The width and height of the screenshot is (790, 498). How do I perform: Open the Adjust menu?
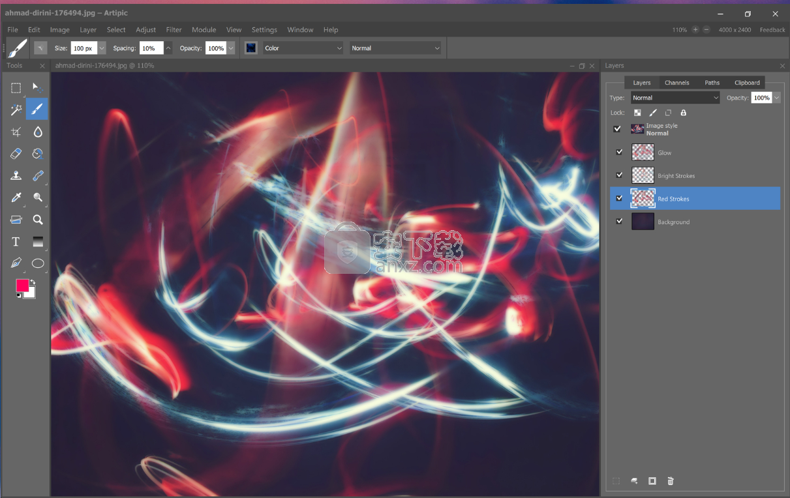146,29
